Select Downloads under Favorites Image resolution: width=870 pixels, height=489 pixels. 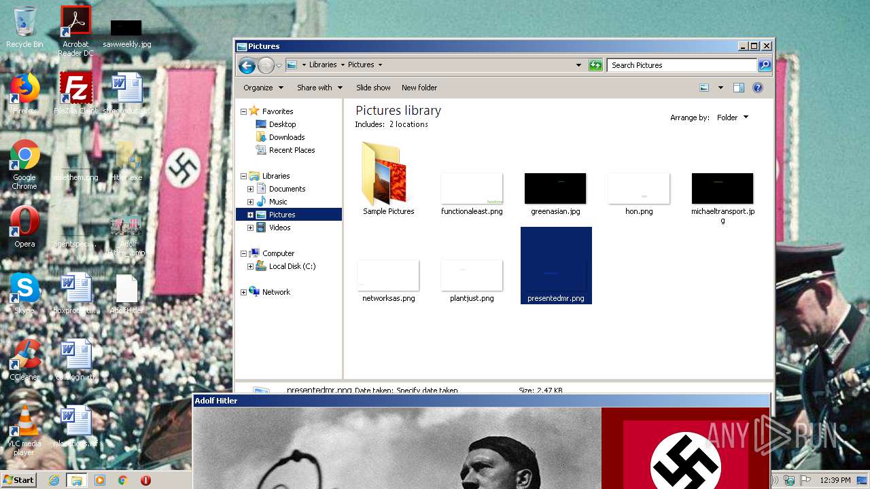[287, 137]
